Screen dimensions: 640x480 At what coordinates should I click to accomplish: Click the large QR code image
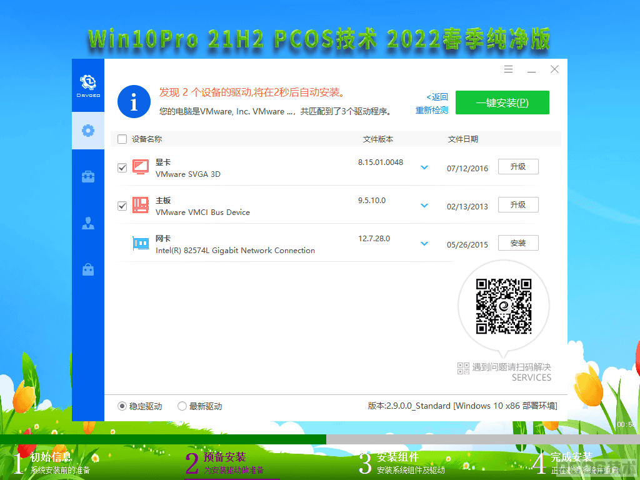pyautogui.click(x=504, y=306)
